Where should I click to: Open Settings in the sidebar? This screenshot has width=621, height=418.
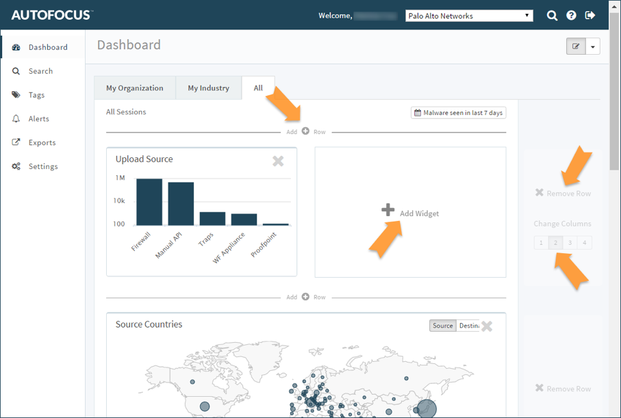pos(42,166)
